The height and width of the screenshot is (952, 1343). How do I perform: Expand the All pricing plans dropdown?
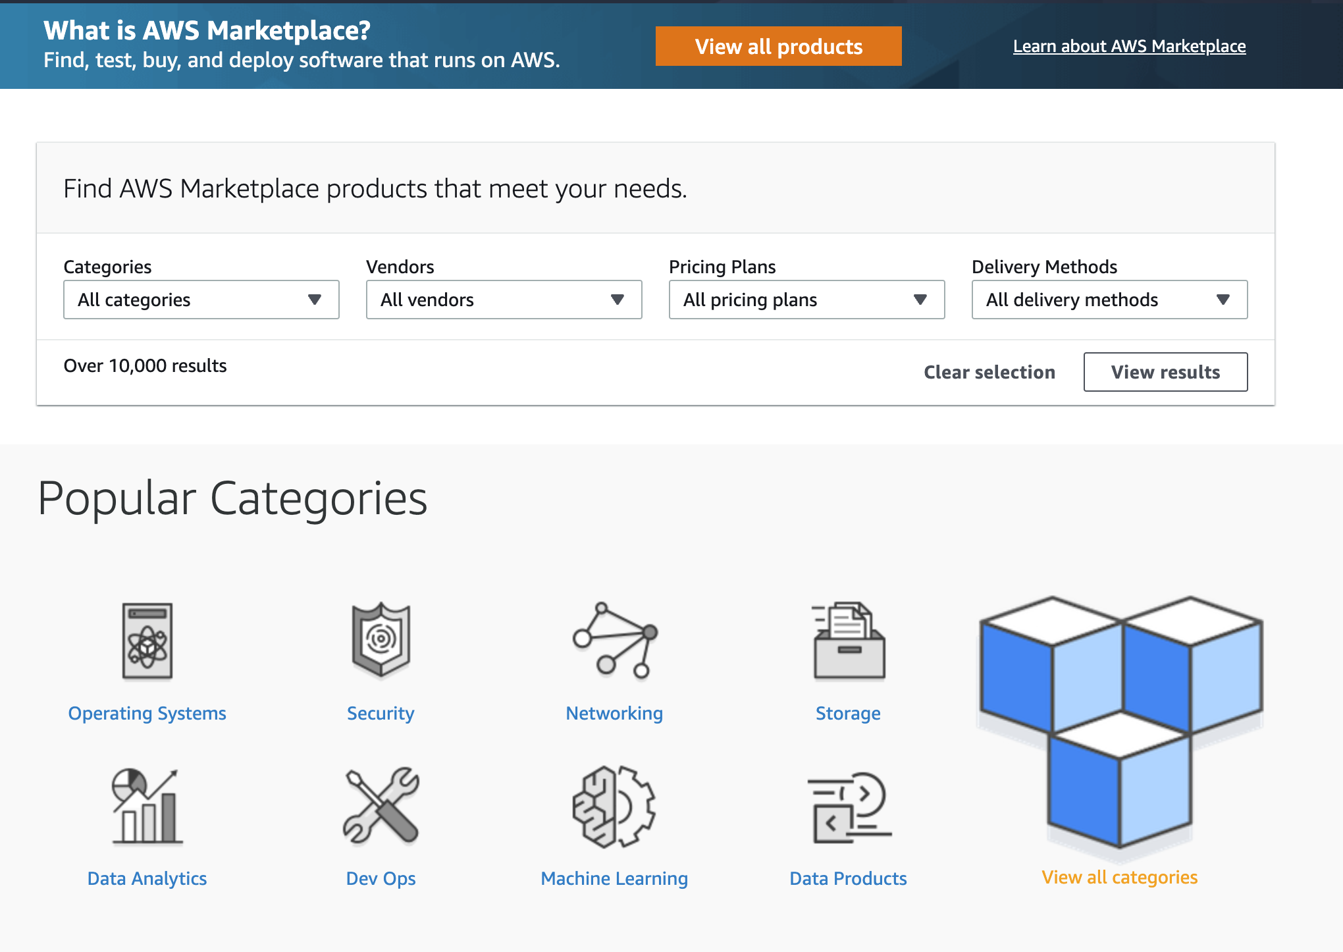[x=807, y=300]
